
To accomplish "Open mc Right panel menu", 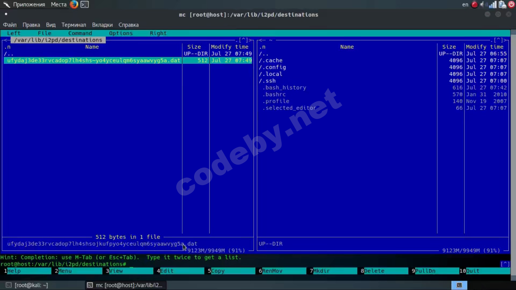I will 158,33.
